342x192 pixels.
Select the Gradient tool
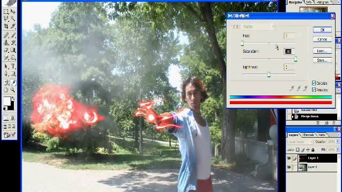pyautogui.click(x=13, y=50)
